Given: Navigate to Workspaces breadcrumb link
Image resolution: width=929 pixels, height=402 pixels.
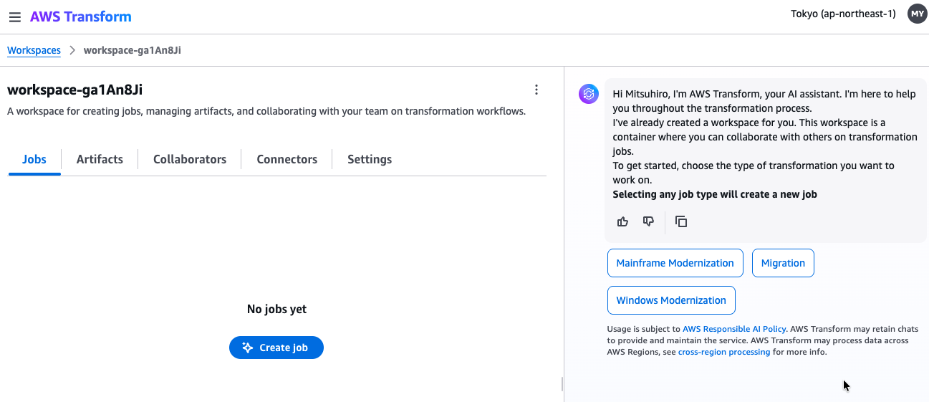Looking at the screenshot, I should [x=34, y=50].
